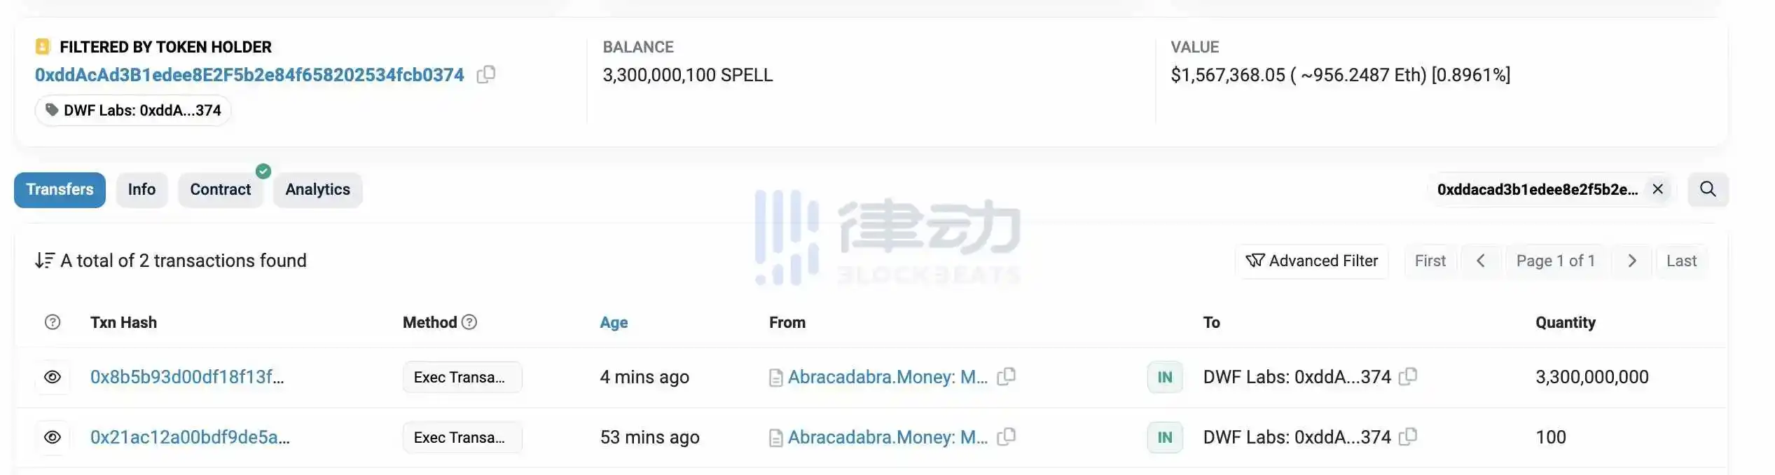
Task: Switch to the Analytics tab
Action: pos(318,190)
